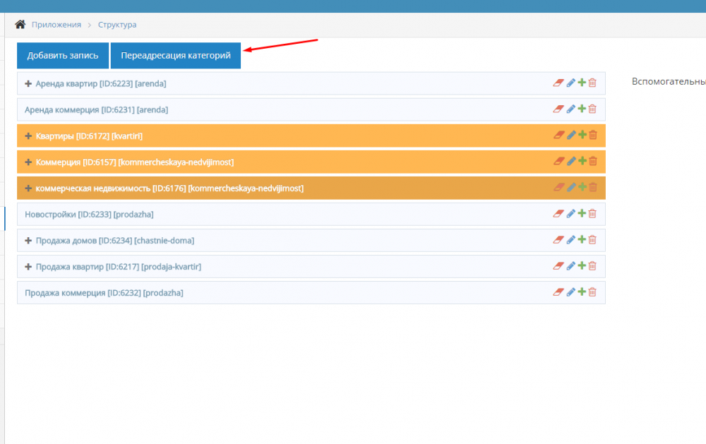Click the home icon in breadcrumb
The width and height of the screenshot is (706, 444).
(x=20, y=24)
